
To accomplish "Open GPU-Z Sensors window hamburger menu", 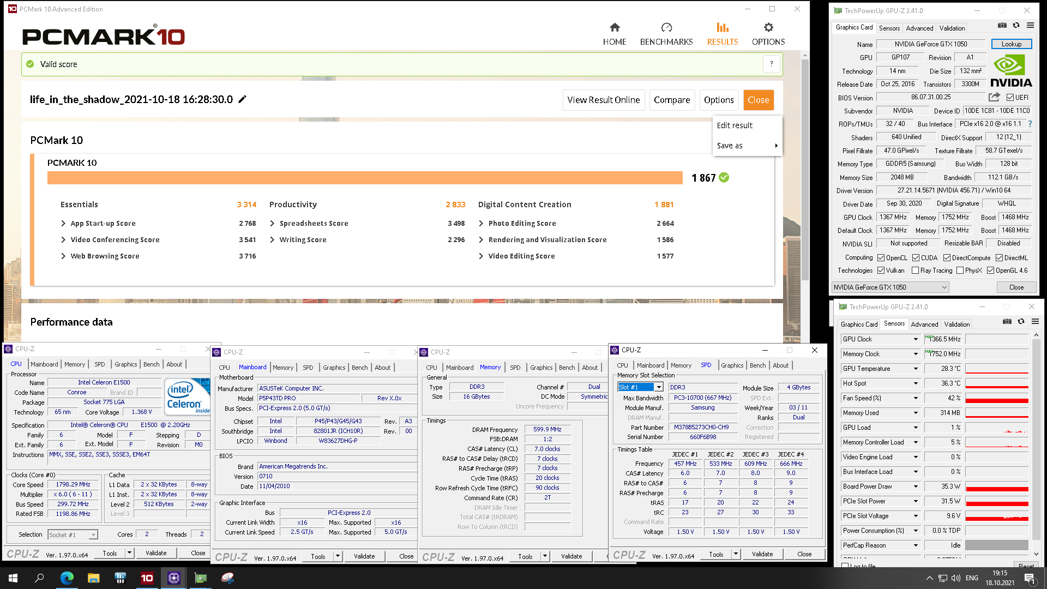I will click(1035, 321).
